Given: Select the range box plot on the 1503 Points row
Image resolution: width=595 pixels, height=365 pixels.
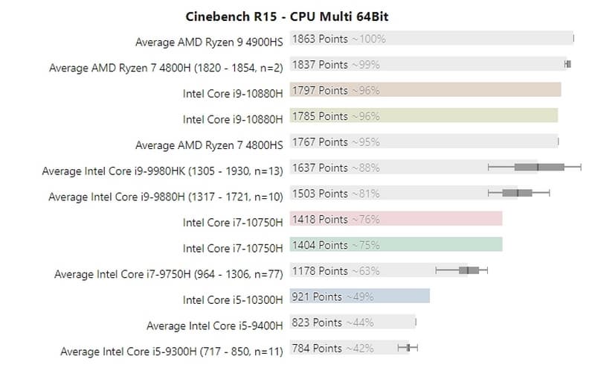Looking at the screenshot, I should coord(518,193).
